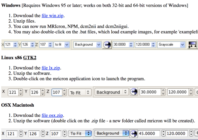The width and height of the screenshot is (198, 140).
Task: Click the Y stepper in the Linux toolbar
Action: point(43,92)
